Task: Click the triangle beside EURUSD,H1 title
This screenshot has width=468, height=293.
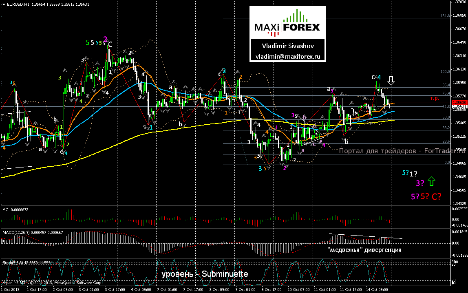Action: [4, 4]
